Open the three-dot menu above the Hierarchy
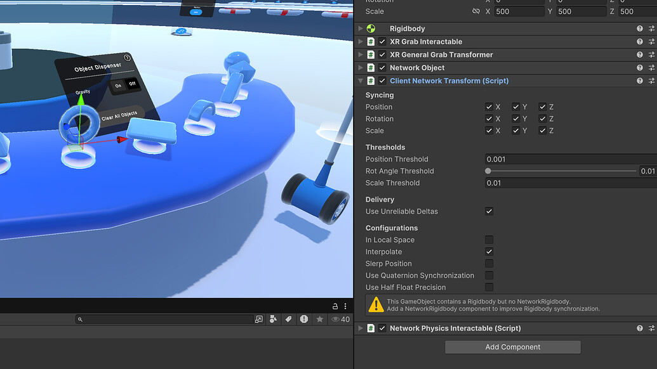Screen dimensions: 657x369 coord(345,306)
